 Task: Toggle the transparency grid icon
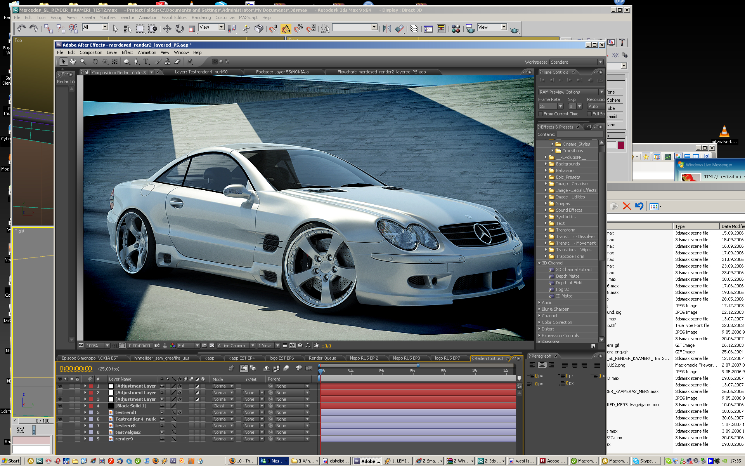pyautogui.click(x=212, y=345)
